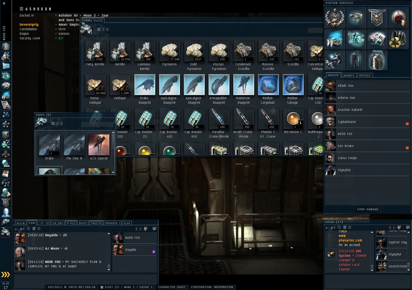Select Drake Blueprint item thumbnail

144,85
